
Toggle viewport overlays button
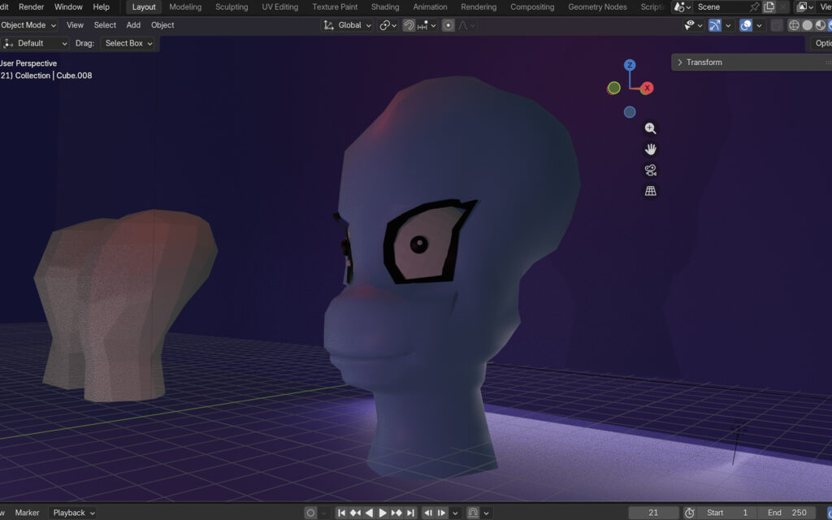tap(746, 25)
